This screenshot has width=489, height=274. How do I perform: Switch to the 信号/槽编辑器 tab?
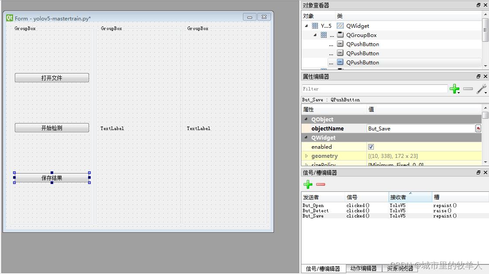point(323,268)
